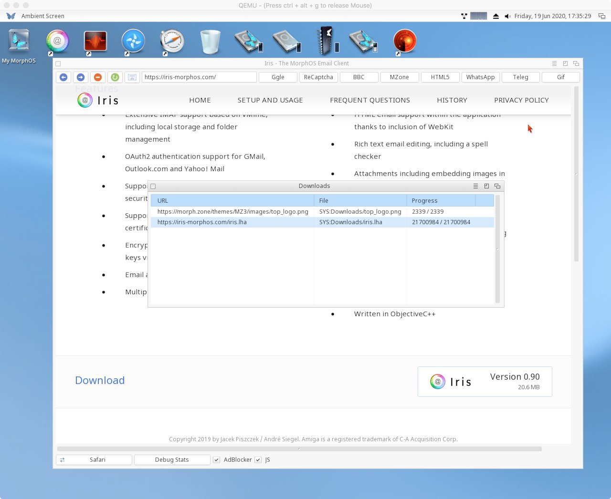Click the CPU load graph in menu bar
This screenshot has height=499, width=611.
tap(479, 16)
